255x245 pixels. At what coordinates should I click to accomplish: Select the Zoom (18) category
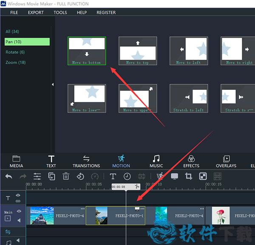coord(16,62)
